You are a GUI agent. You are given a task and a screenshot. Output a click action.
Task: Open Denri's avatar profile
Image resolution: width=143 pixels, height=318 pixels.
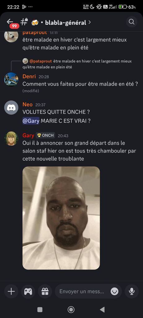11,79
